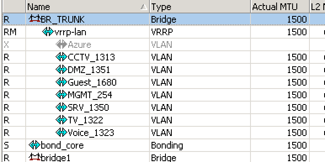
Task: Select the TV_1322 interface name
Action: point(85,120)
